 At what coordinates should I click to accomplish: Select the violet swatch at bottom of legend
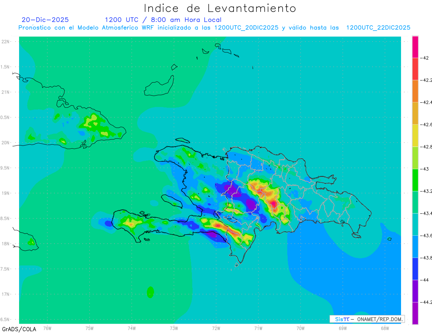(415, 313)
